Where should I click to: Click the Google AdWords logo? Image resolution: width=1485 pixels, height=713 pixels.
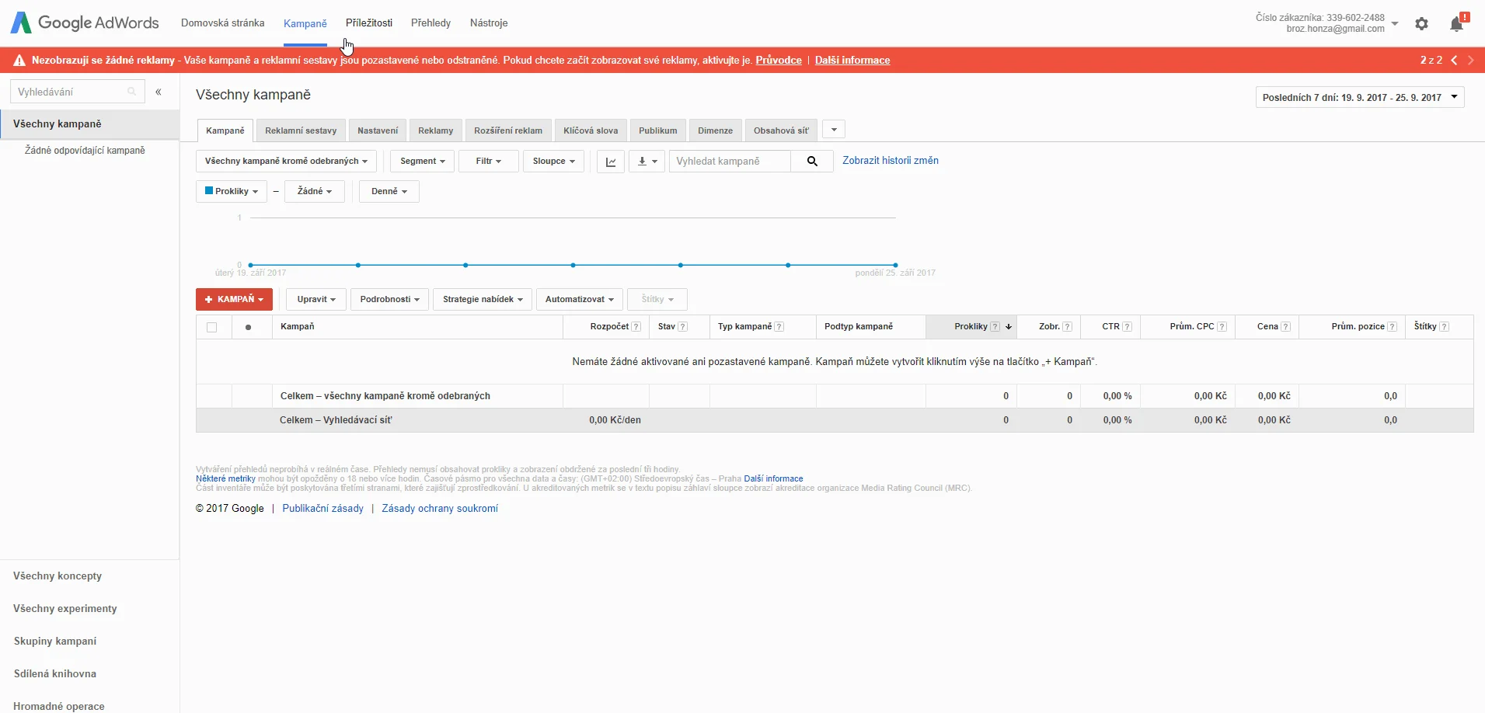click(x=85, y=23)
